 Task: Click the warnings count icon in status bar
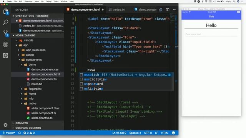tap(31, 133)
